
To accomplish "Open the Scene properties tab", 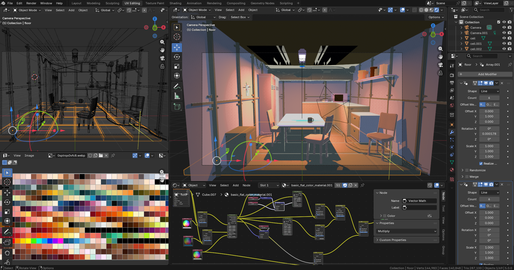I will [x=452, y=98].
